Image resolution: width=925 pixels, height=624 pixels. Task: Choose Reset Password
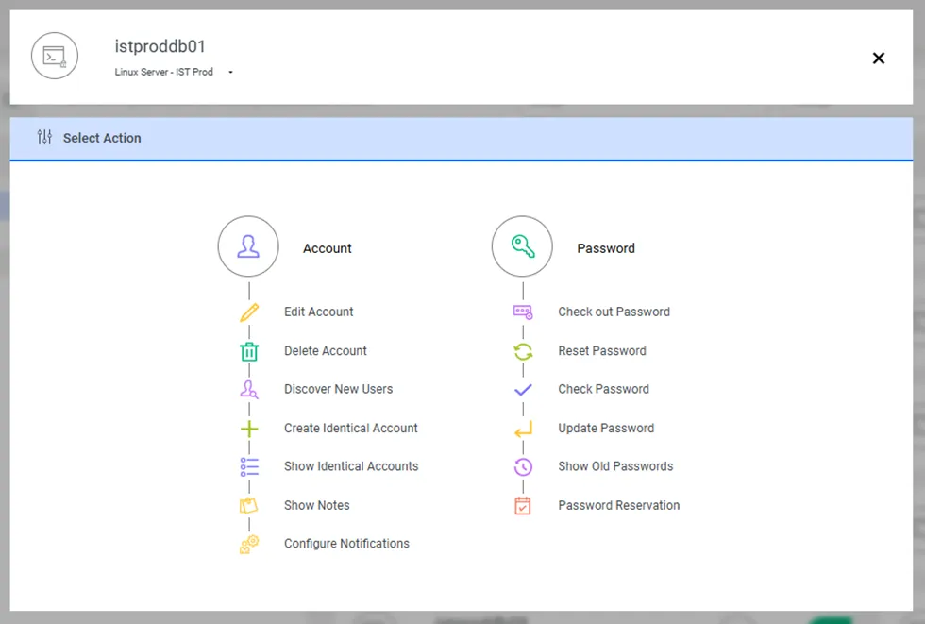[x=602, y=351]
